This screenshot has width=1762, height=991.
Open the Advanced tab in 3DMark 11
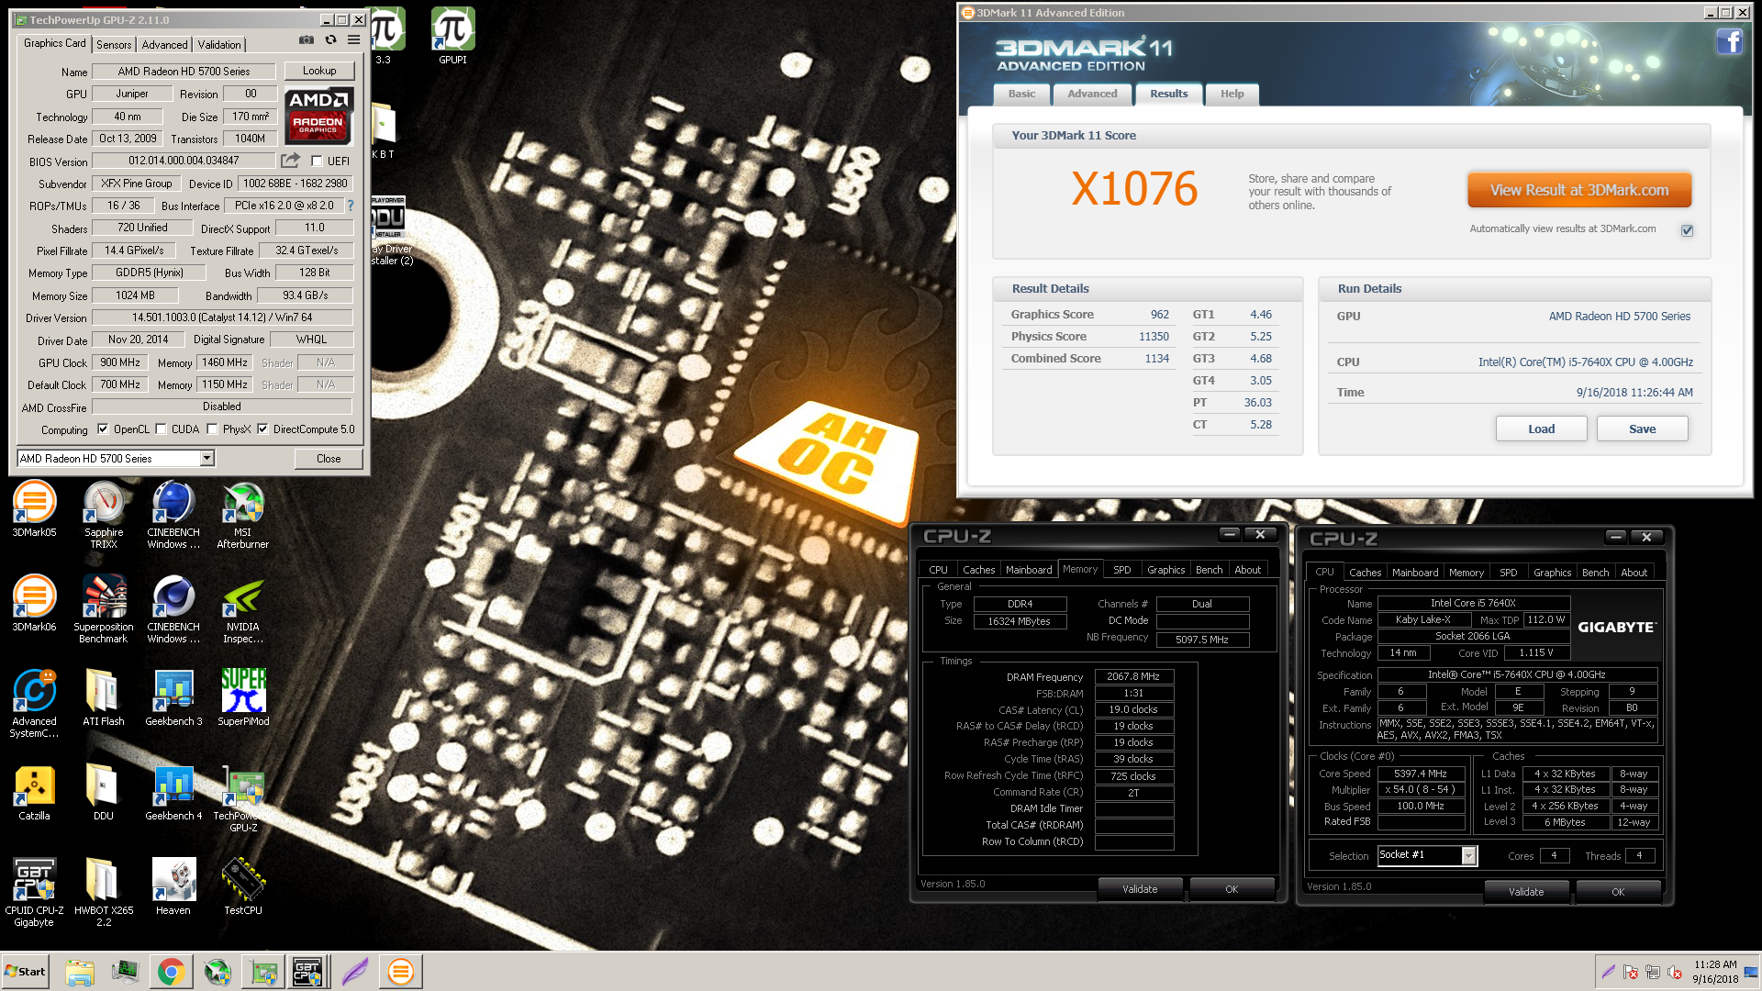click(x=1092, y=94)
